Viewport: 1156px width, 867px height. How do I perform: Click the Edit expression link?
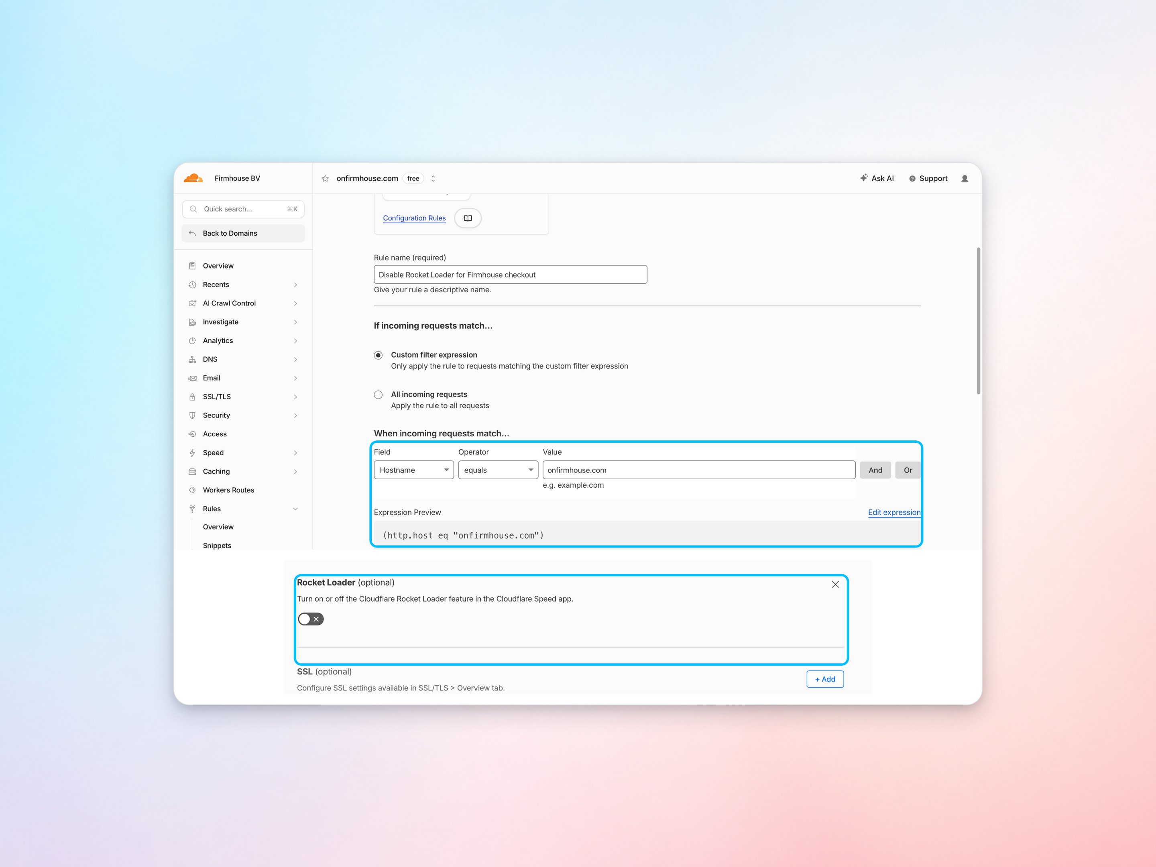coord(894,513)
